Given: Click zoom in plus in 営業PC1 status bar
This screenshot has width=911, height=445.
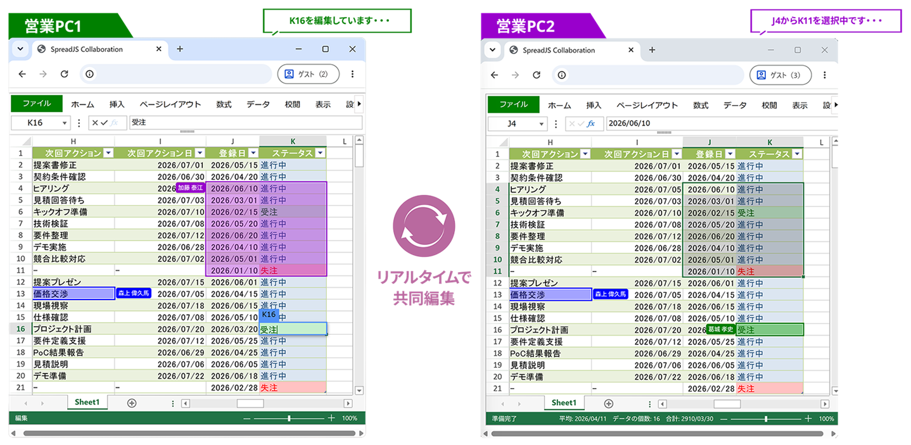Looking at the screenshot, I should [331, 418].
